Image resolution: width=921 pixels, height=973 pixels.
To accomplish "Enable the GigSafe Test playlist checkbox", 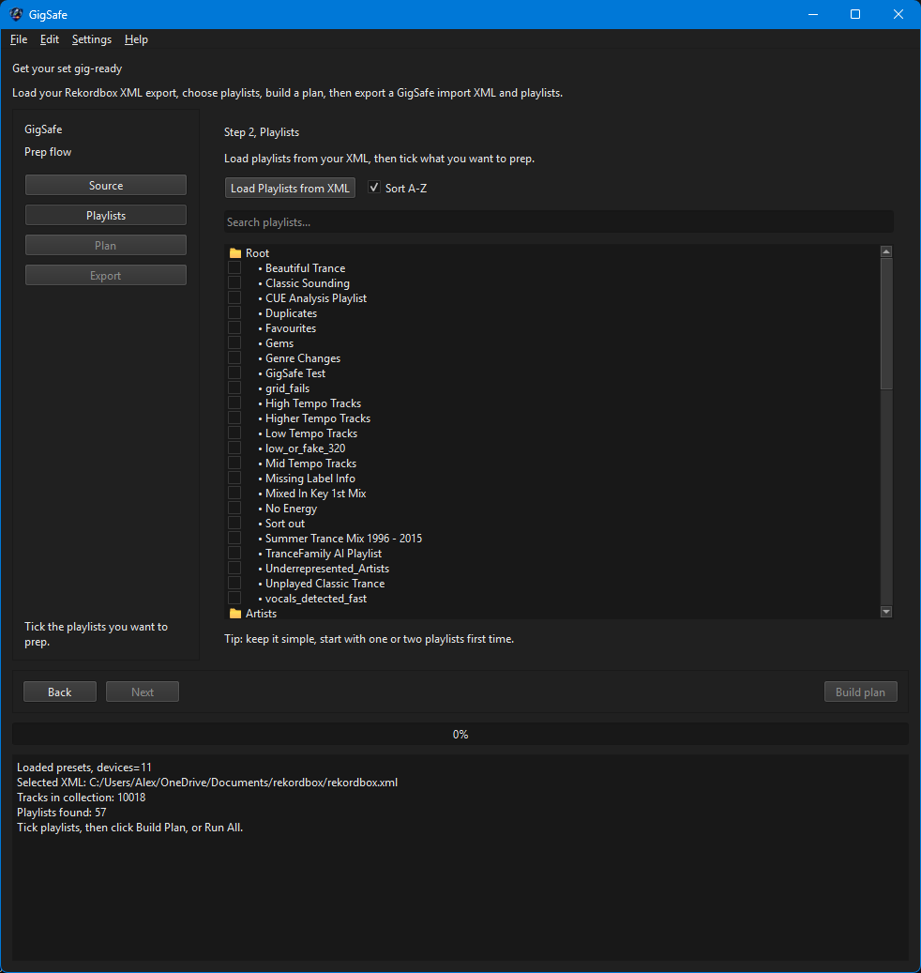I will 234,373.
